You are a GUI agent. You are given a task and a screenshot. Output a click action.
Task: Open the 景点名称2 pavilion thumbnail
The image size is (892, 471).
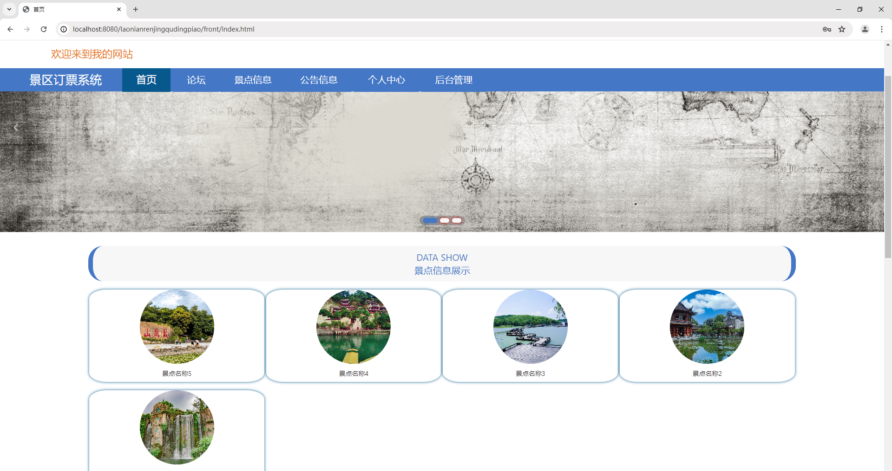[707, 327]
